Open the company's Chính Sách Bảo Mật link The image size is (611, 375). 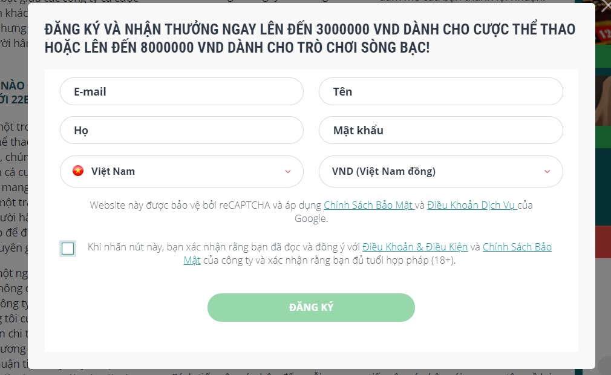click(x=517, y=247)
